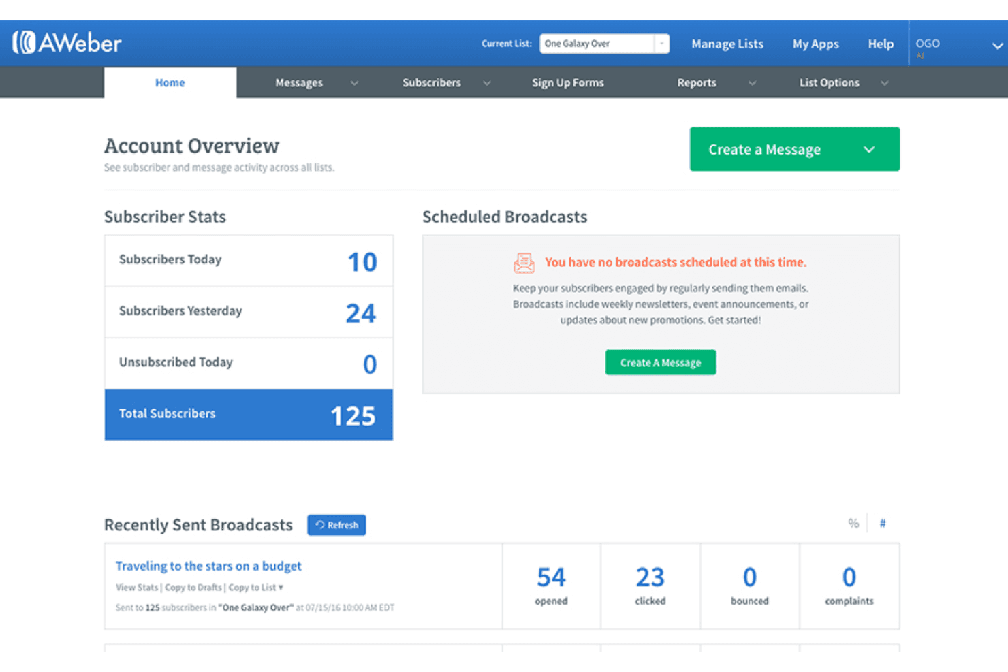Open the List Options tab
Screen dimensions: 1008x672
tap(829, 82)
